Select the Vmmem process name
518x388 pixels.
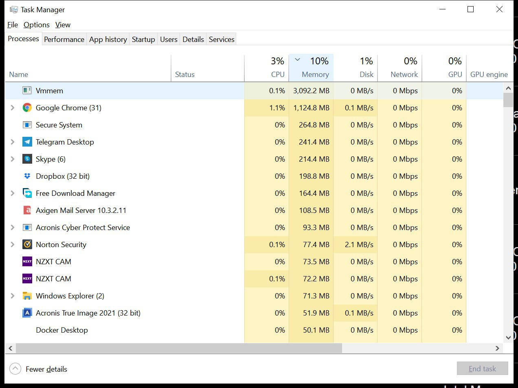tap(49, 91)
